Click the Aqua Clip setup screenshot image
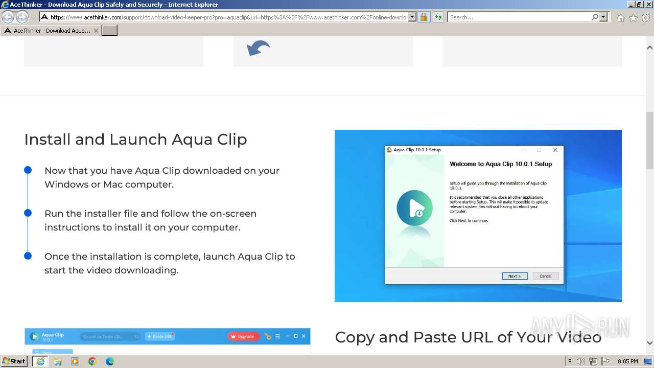The height and width of the screenshot is (368, 654). click(478, 216)
